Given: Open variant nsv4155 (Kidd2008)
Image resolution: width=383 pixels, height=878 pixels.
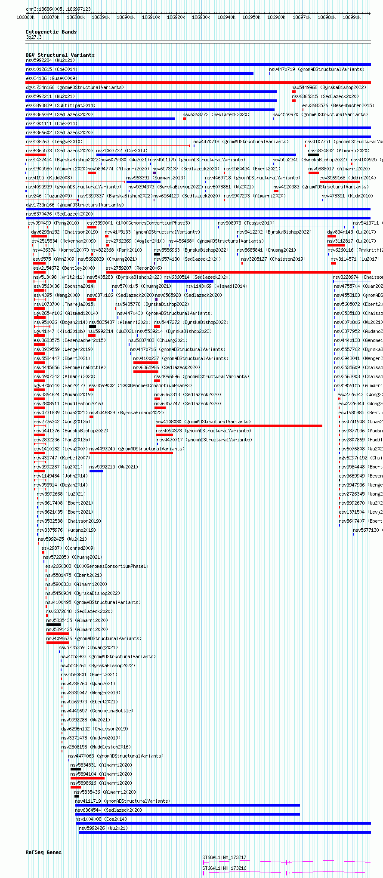Looking at the screenshot, I should (x=49, y=178).
